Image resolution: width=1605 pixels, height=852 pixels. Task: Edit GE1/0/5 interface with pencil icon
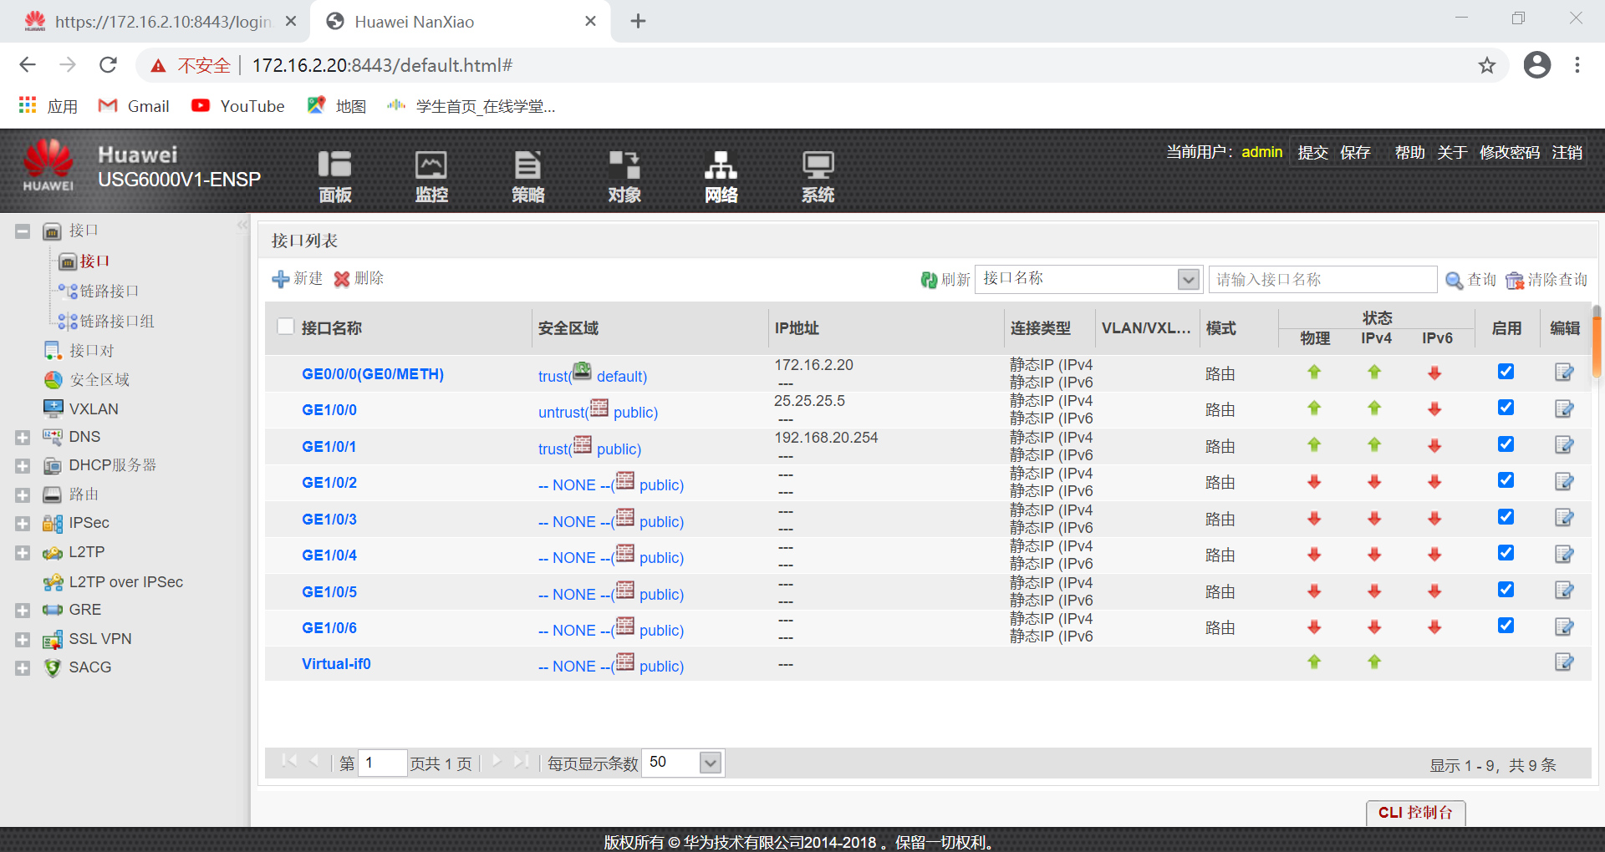click(x=1564, y=591)
